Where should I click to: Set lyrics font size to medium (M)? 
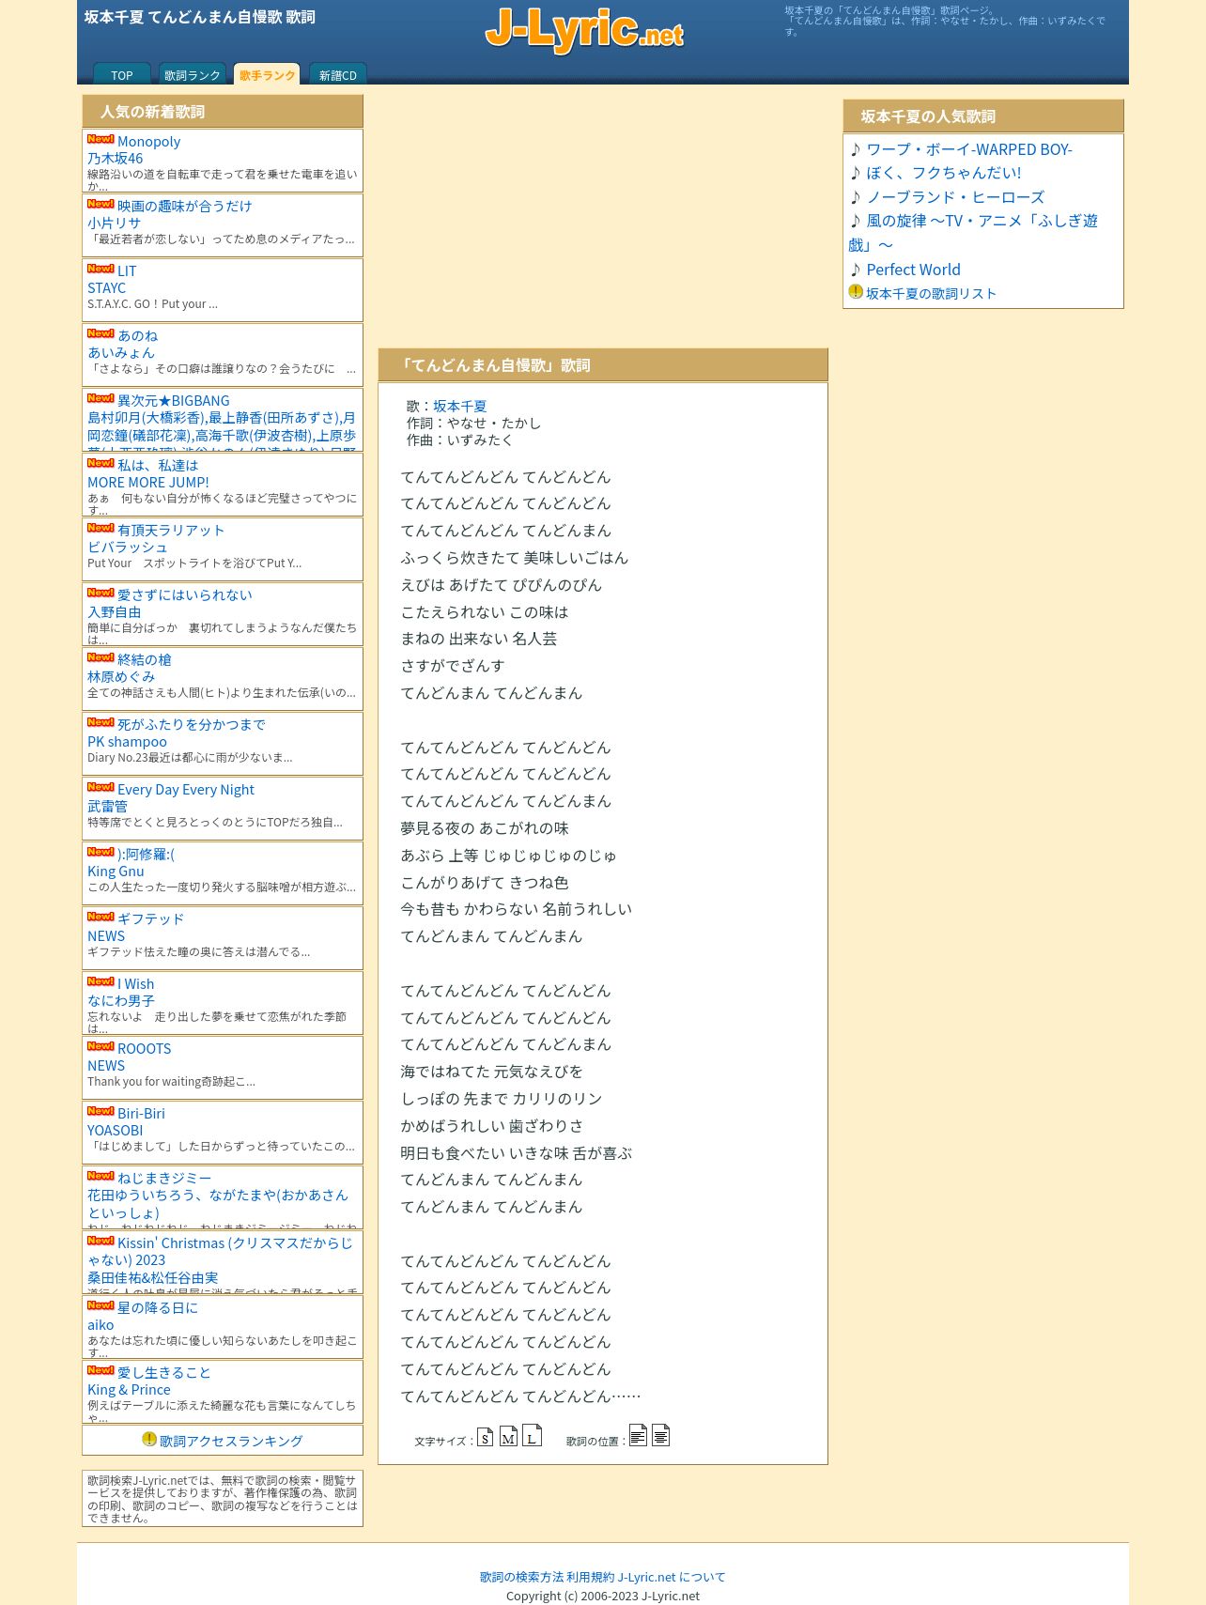coord(508,1437)
